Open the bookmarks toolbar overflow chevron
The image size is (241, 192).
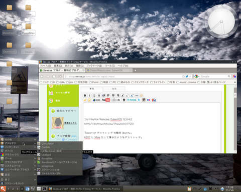(x=235, y=82)
